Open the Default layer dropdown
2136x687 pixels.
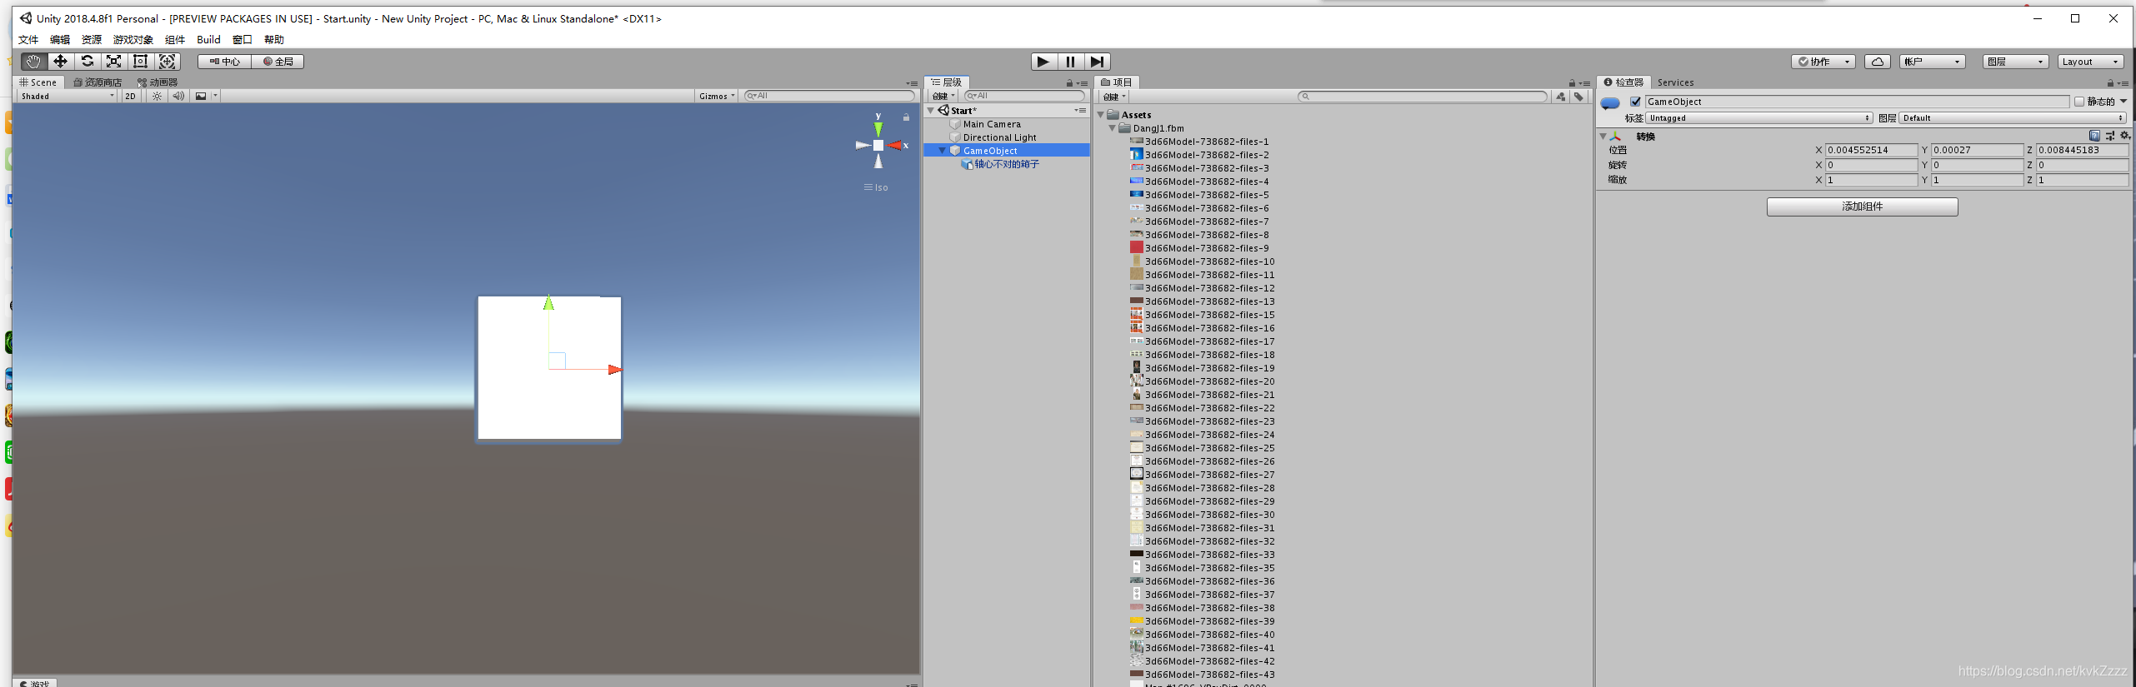pos(2013,118)
